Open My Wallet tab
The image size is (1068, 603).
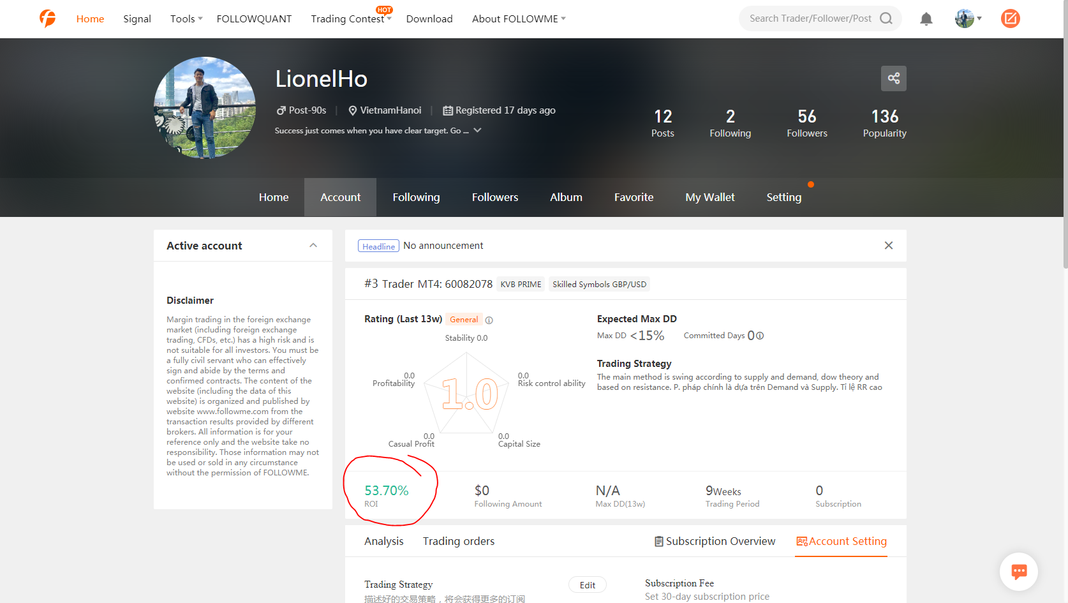[x=710, y=197]
